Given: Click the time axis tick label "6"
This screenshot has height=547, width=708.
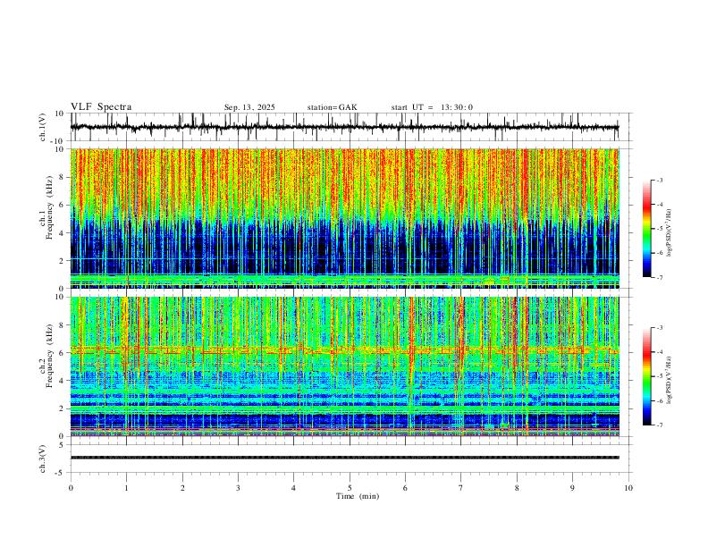Looking at the screenshot, I should (405, 488).
